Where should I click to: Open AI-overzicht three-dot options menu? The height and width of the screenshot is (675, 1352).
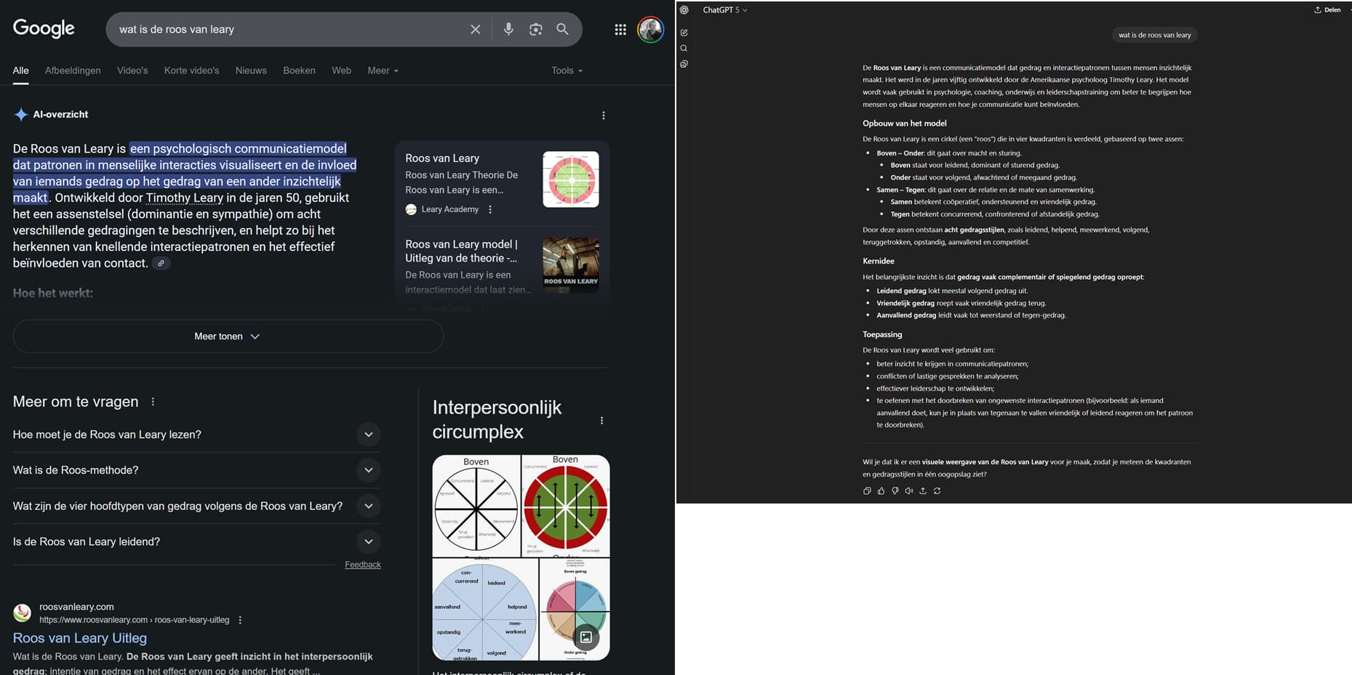pos(604,115)
